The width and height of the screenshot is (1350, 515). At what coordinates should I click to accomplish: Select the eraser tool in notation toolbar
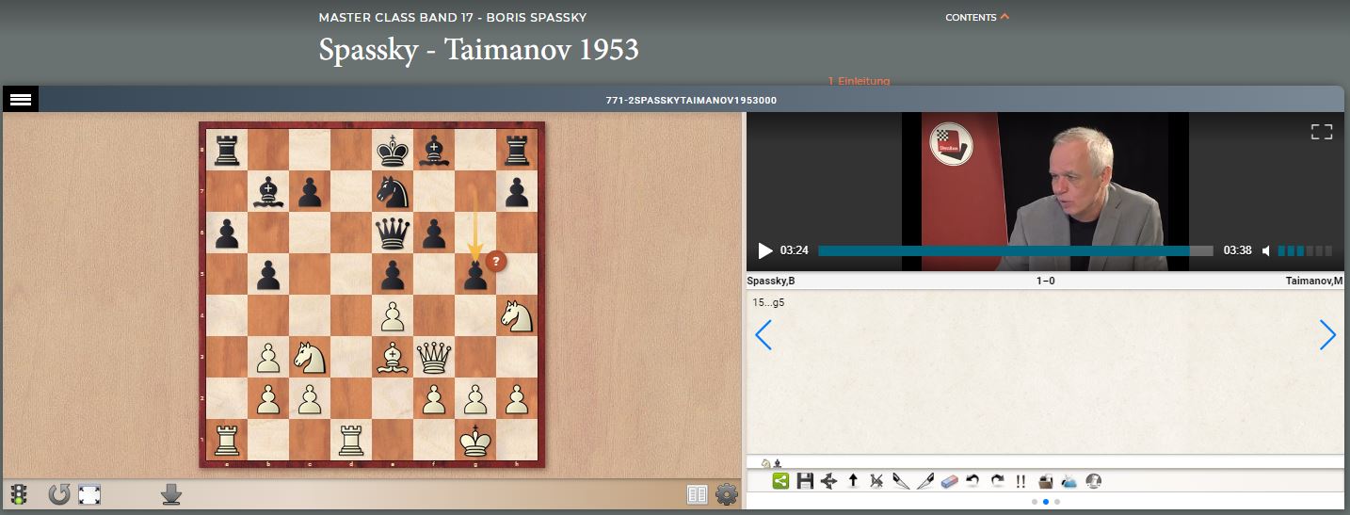click(948, 481)
